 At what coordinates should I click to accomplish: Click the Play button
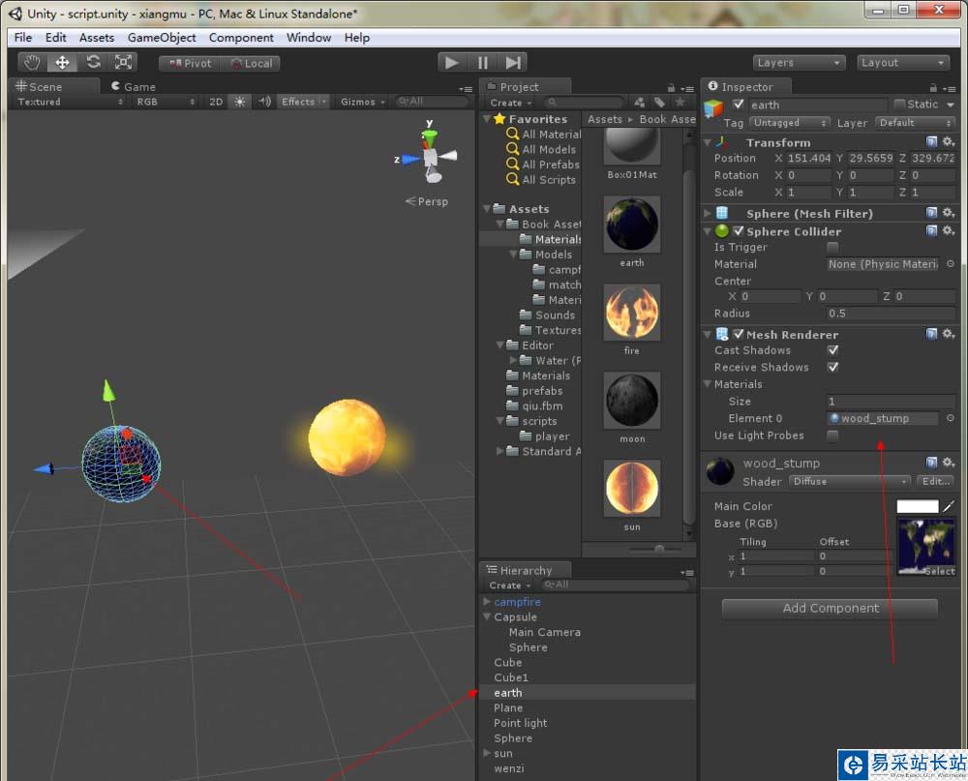[452, 62]
